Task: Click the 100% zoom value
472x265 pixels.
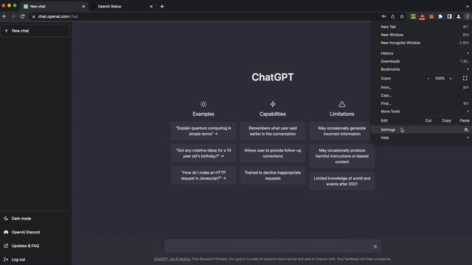Action: coord(440,79)
